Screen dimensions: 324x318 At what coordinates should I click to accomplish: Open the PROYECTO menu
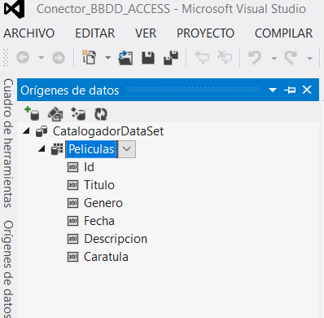205,33
